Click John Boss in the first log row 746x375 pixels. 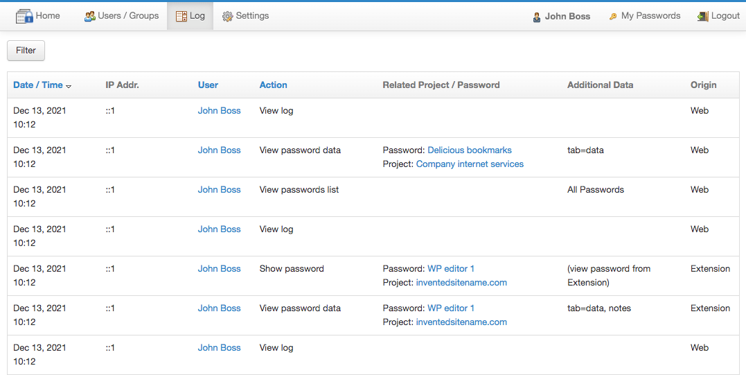tap(219, 110)
